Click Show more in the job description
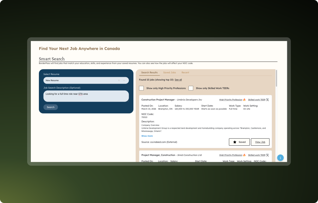 [147, 136]
